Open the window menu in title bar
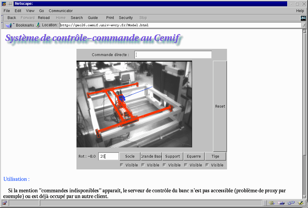Viewport: 308px width, 208px height. click(4, 4)
